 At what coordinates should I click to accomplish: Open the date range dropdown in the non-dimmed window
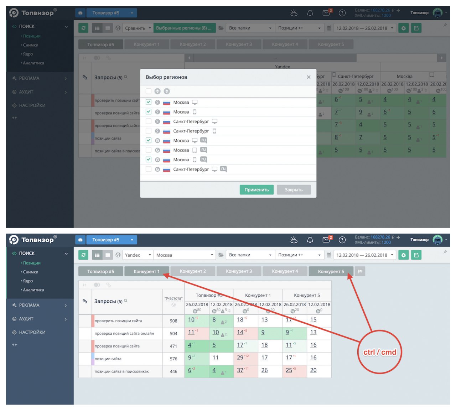coord(365,255)
